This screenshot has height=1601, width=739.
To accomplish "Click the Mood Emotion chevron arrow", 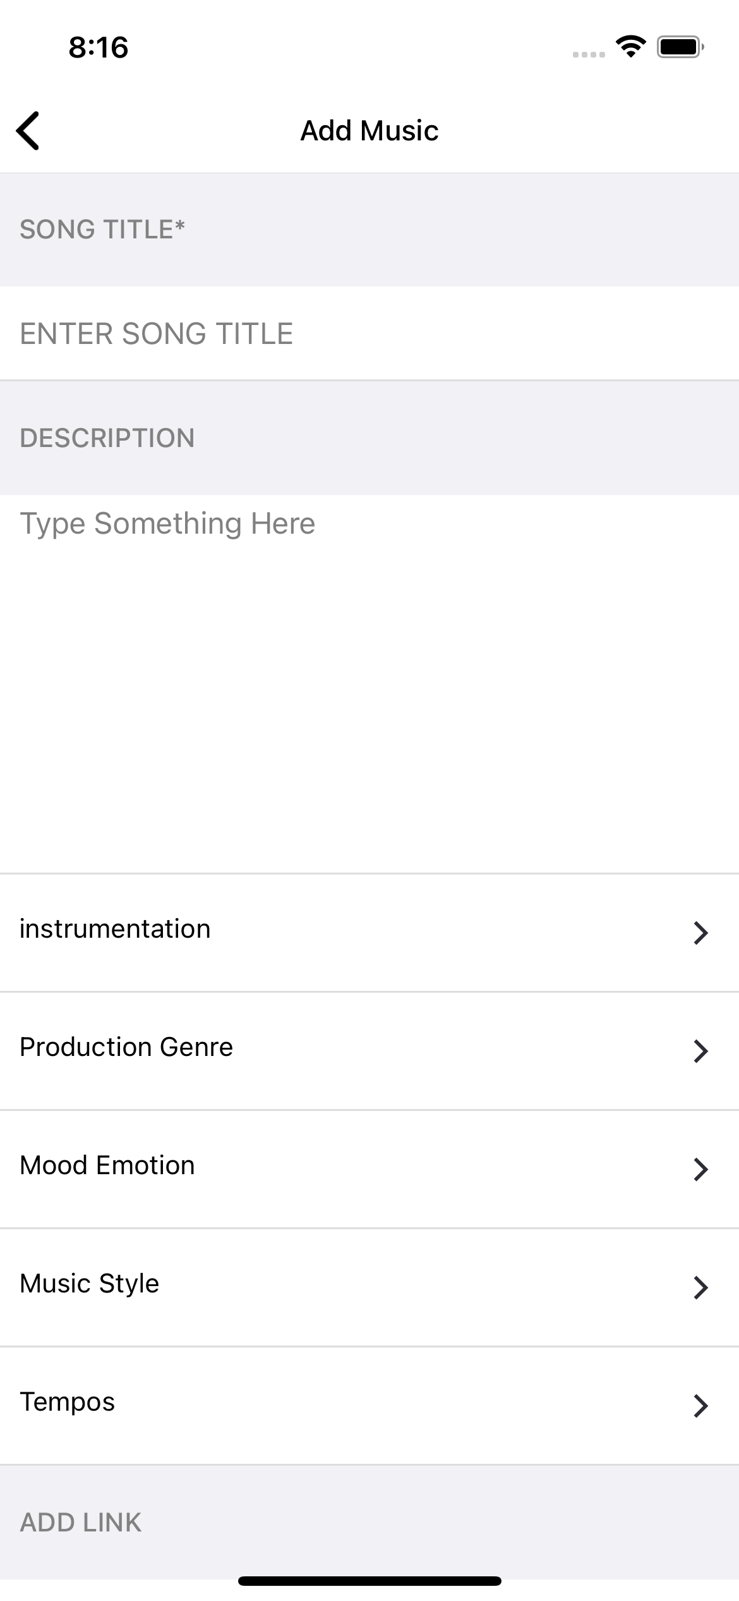I will 700,1169.
